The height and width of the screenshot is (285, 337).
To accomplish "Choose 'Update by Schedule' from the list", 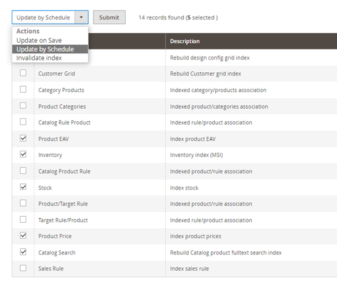I will 45,49.
